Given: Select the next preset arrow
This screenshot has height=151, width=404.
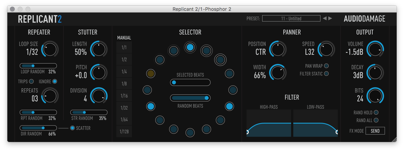Looking at the screenshot, I should coord(330,18).
